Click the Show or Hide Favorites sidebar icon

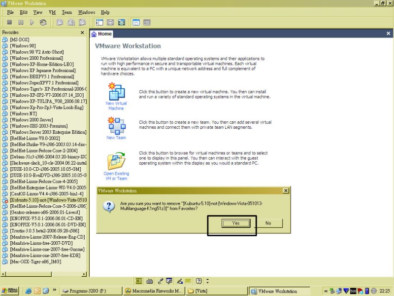click(x=99, y=22)
